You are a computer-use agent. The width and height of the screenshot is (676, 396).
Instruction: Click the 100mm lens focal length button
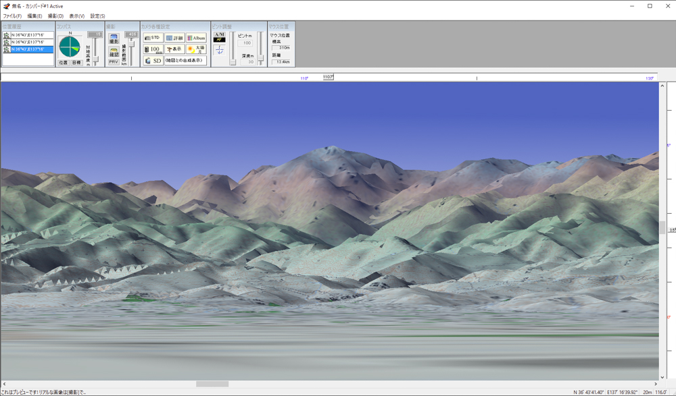pos(153,49)
